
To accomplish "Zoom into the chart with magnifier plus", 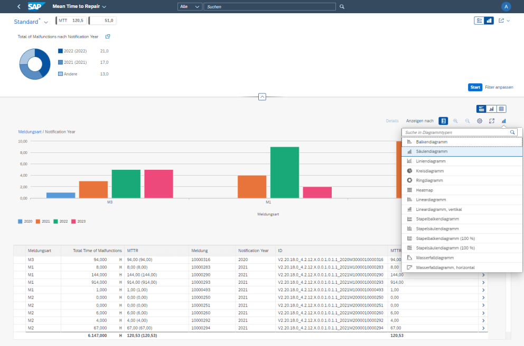I will point(455,120).
